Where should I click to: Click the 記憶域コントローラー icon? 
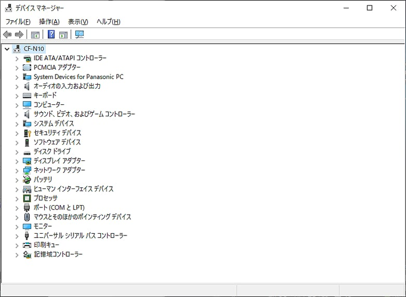27,255
